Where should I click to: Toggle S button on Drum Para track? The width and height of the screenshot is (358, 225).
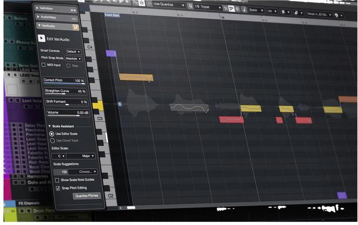[x=28, y=211]
